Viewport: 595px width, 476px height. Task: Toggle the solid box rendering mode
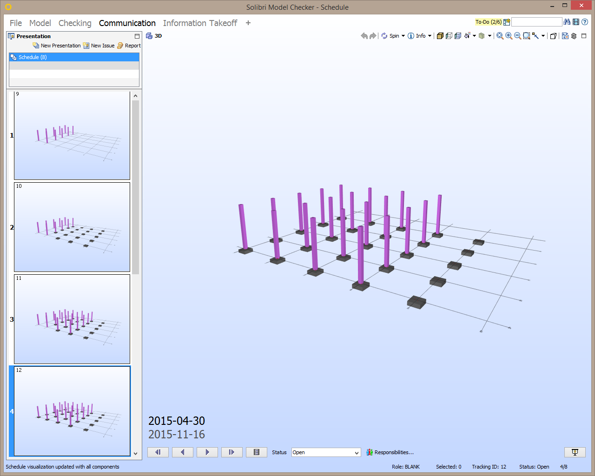440,36
